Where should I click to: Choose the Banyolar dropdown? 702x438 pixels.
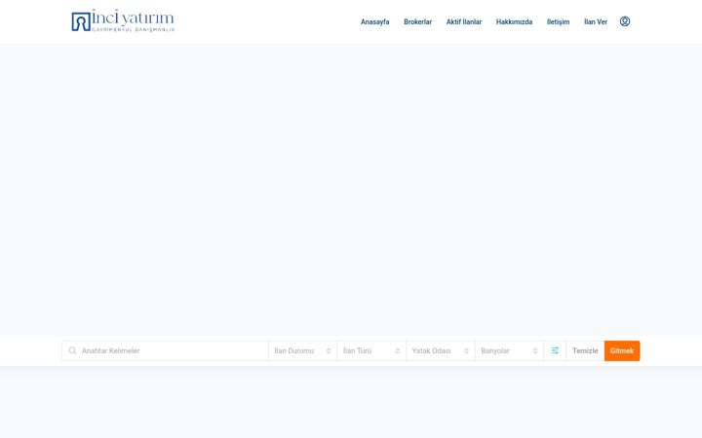[510, 350]
